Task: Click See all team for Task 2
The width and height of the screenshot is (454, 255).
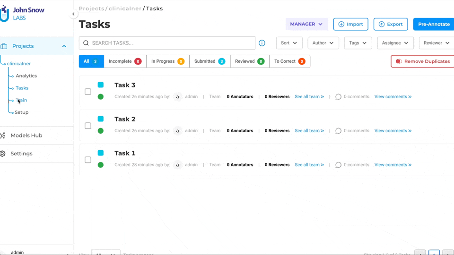Action: tap(309, 131)
